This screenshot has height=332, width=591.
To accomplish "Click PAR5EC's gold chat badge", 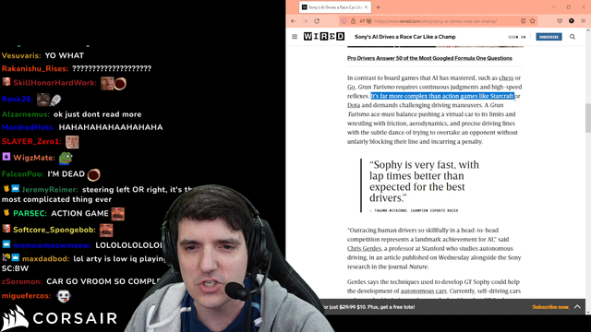I will tap(6, 213).
